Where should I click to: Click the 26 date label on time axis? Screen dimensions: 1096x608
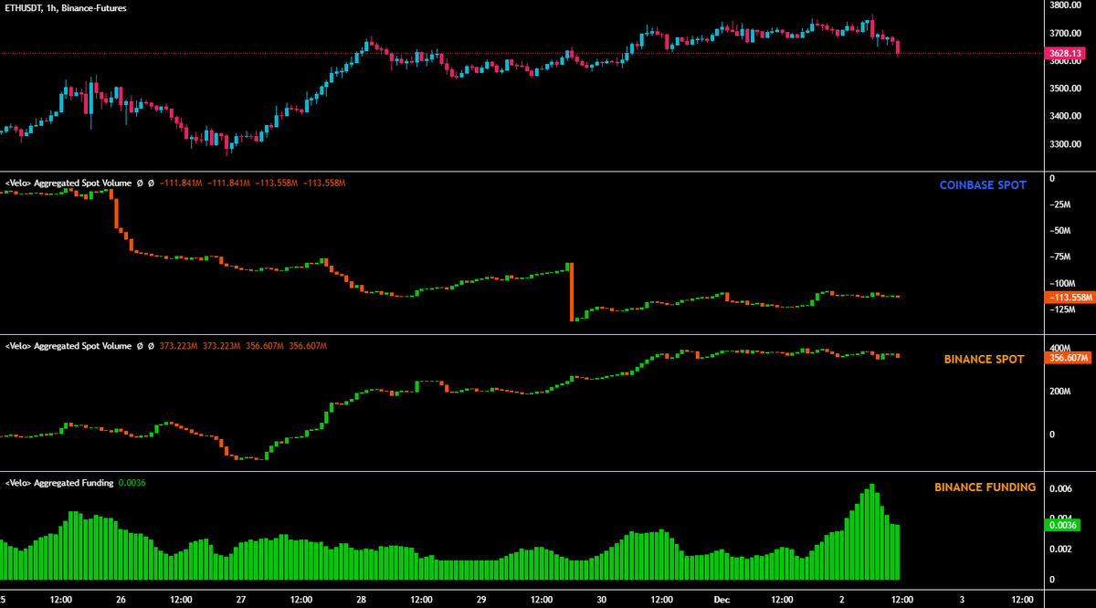click(121, 600)
